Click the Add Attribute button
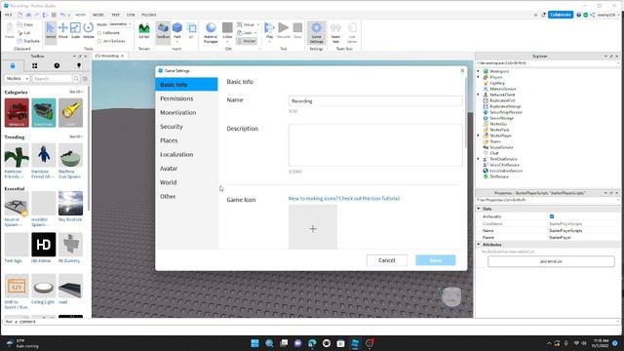 click(551, 261)
